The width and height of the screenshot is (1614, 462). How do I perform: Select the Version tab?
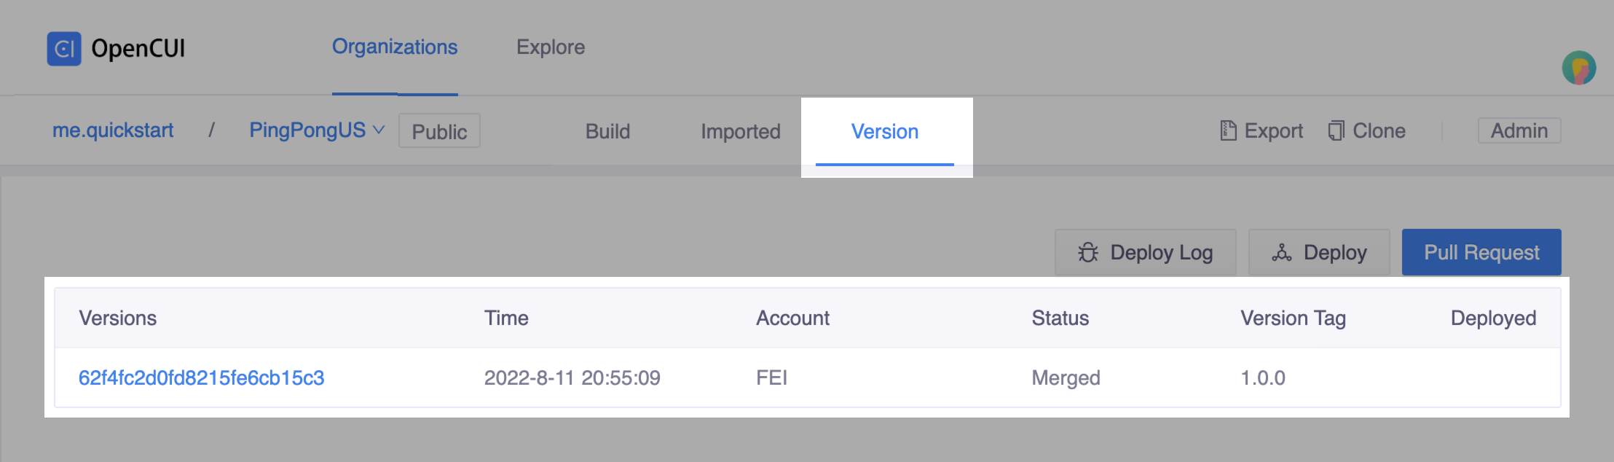(x=885, y=131)
